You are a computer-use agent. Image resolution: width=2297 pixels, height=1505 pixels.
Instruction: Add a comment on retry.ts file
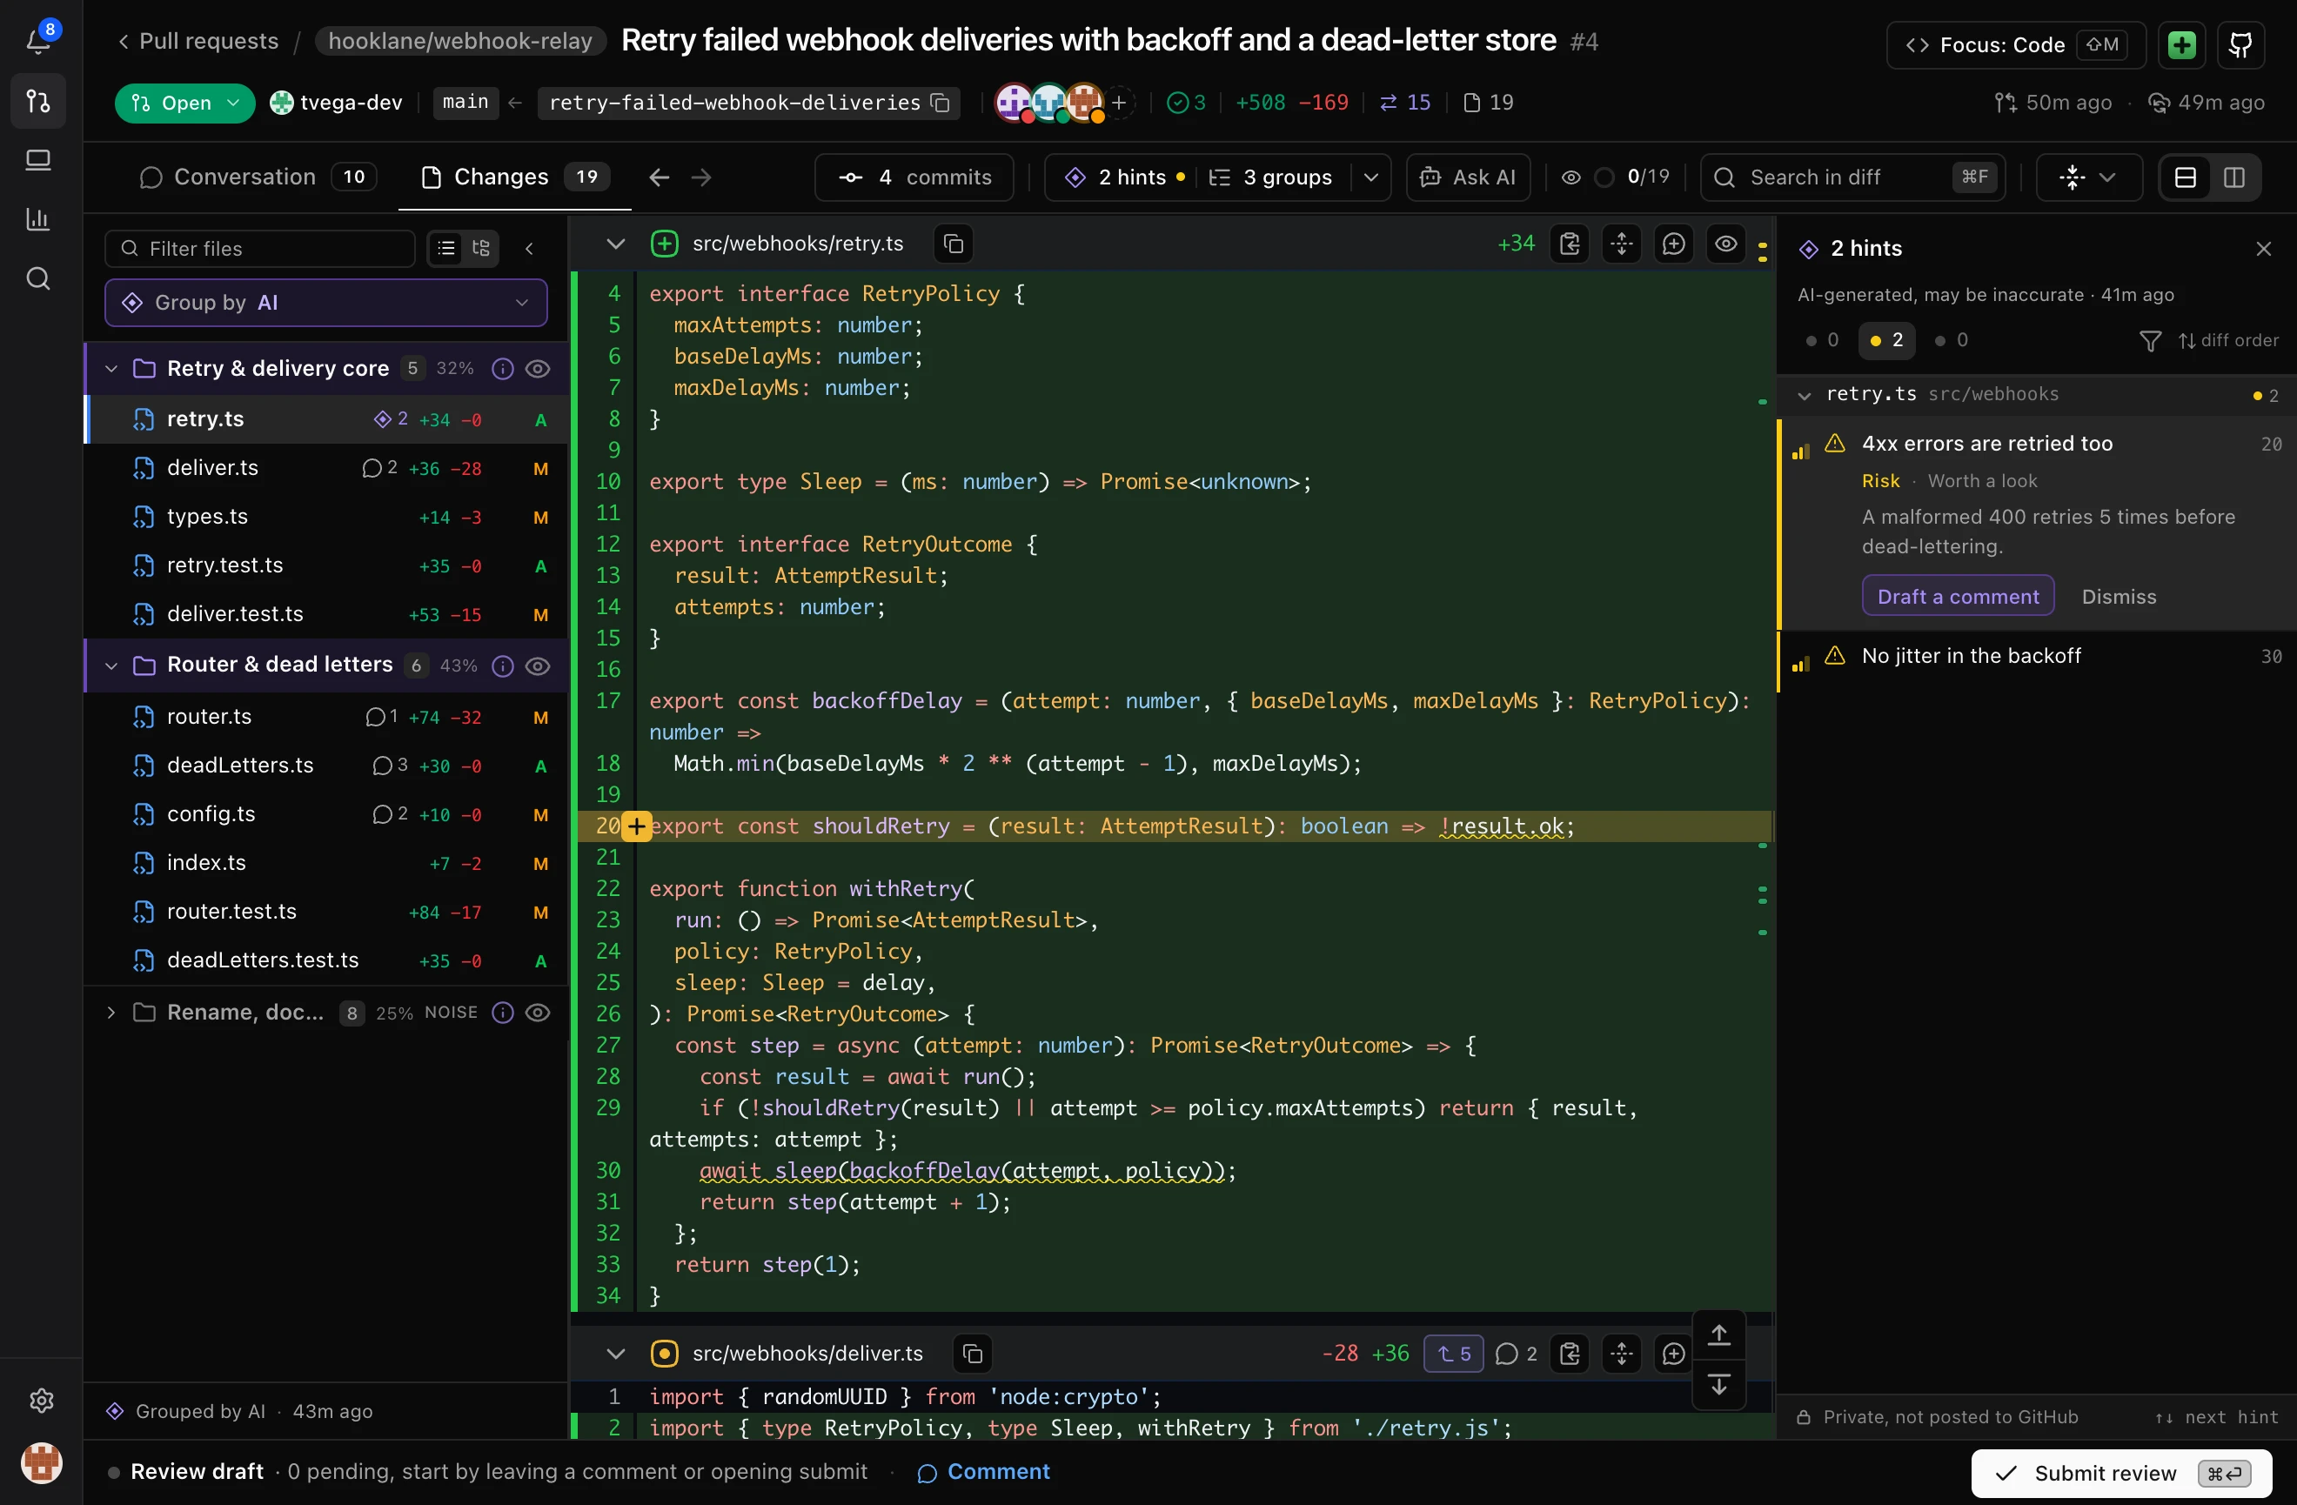1673,244
